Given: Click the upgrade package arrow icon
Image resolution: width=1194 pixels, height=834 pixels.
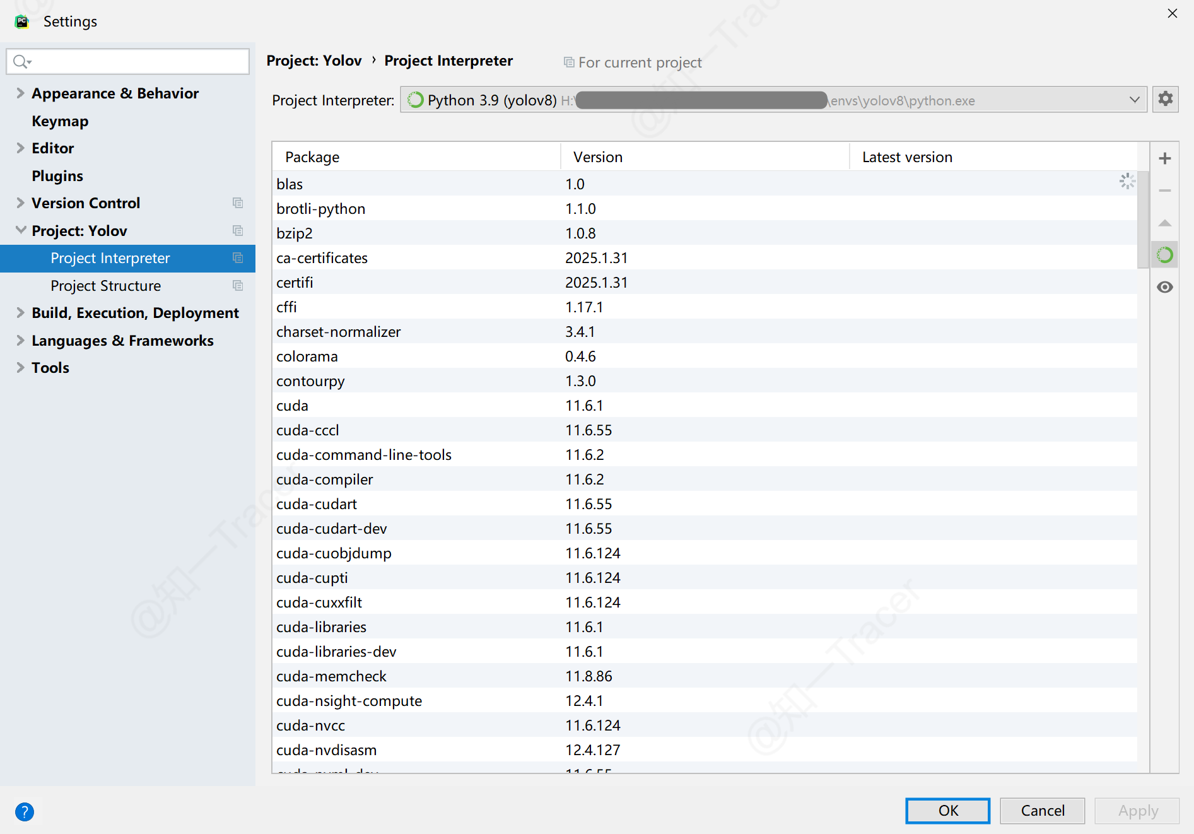Looking at the screenshot, I should point(1165,223).
